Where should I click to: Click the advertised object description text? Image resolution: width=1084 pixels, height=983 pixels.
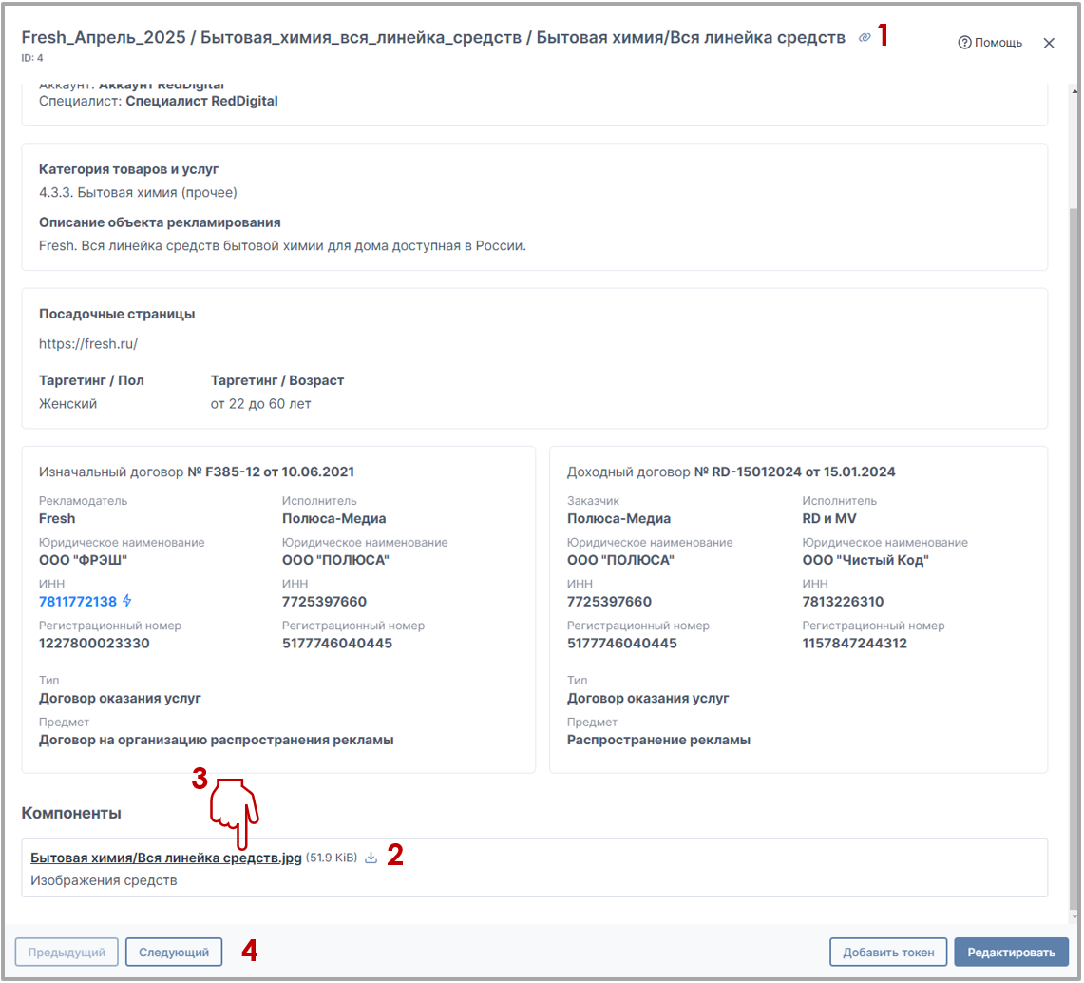(x=282, y=245)
